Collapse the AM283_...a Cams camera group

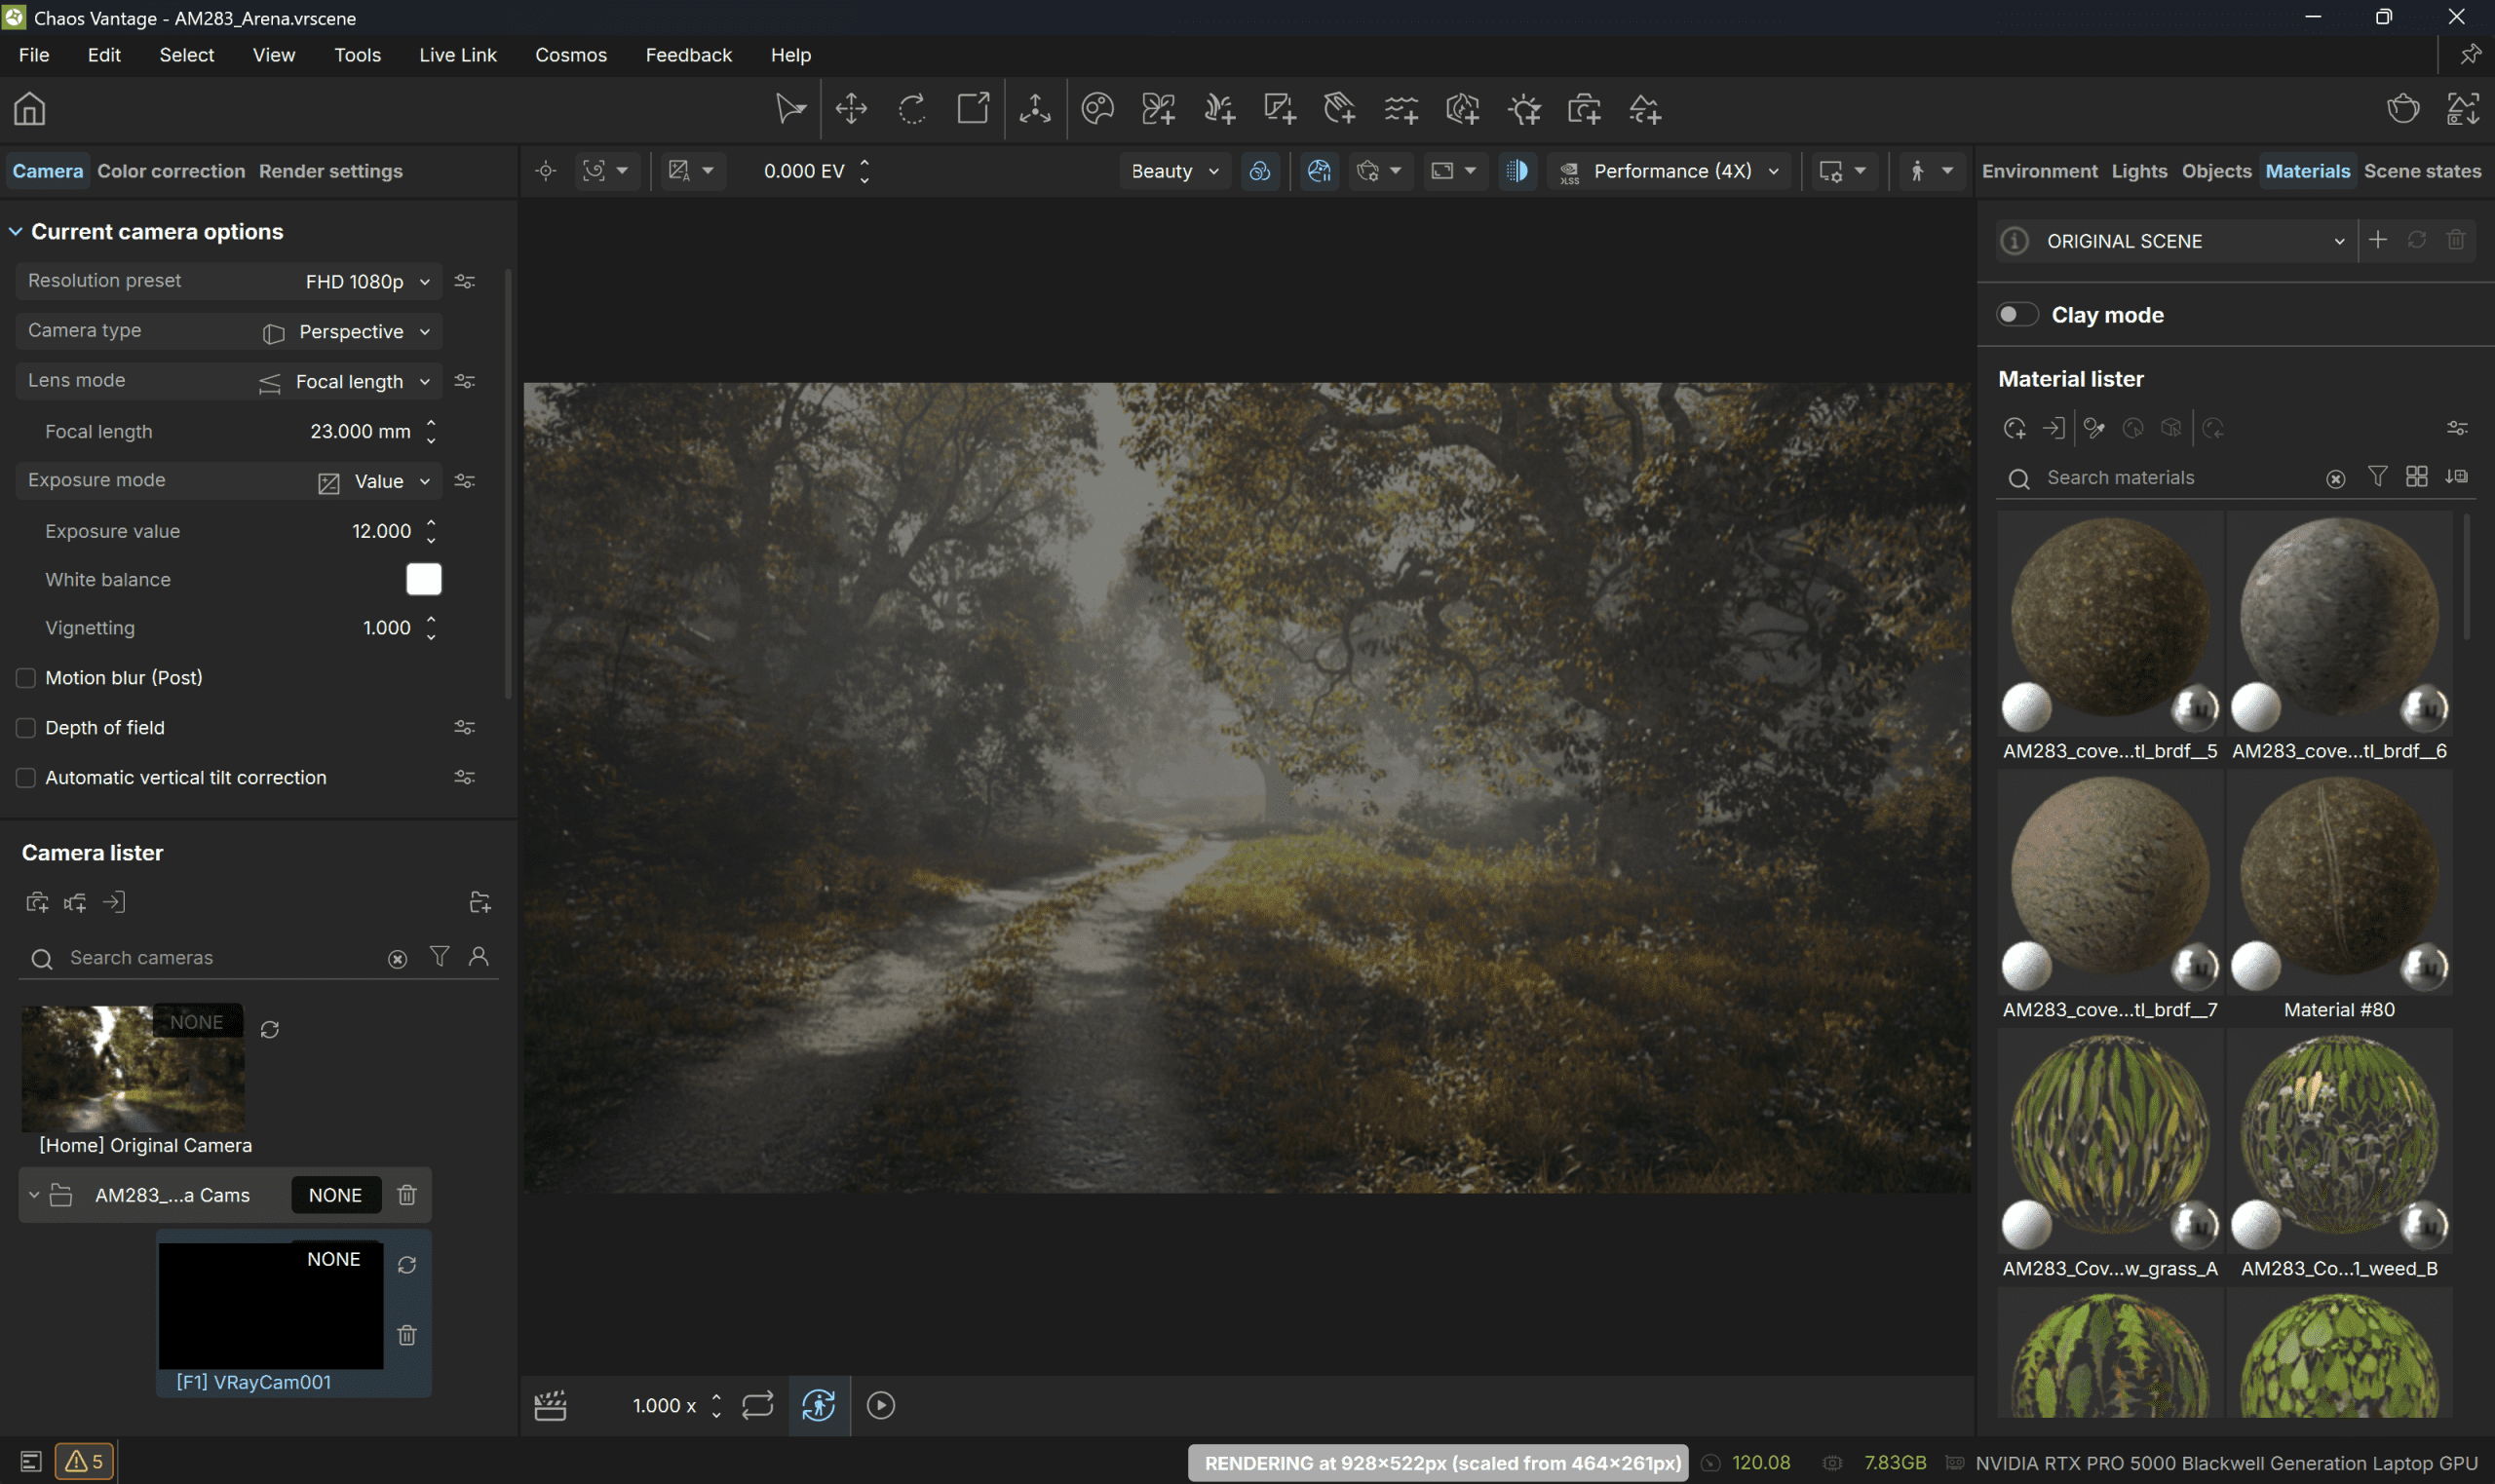pyautogui.click(x=33, y=1194)
